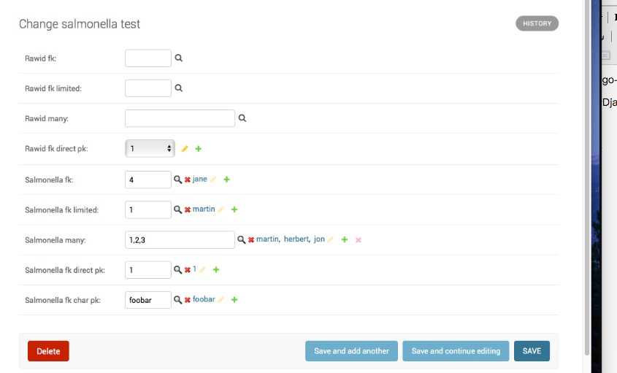Click the red Delete button
Image resolution: width=617 pixels, height=373 pixels.
48,351
